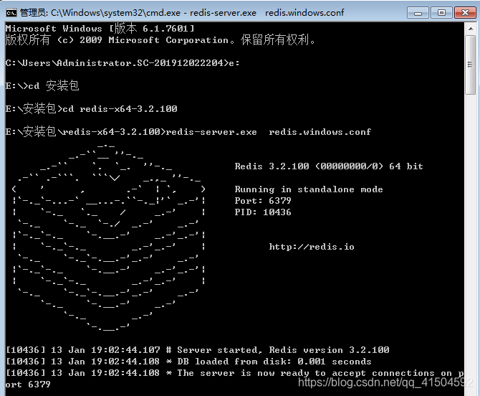Click the 'cd 安装包' command line
The width and height of the screenshot is (480, 396).
42,85
